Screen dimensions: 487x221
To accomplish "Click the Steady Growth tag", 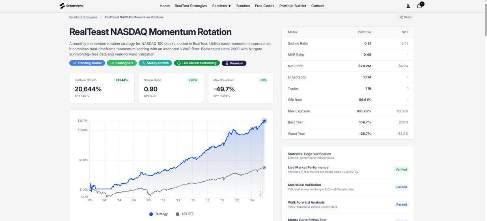I will [x=155, y=63].
